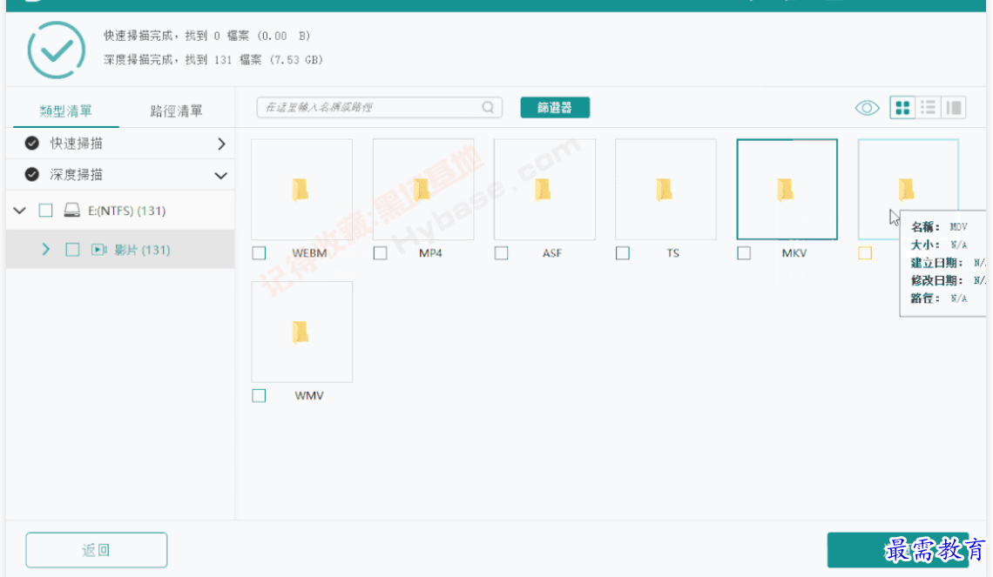Select the 影片 (131) category row
Viewport: 993px width, 577px height.
click(x=120, y=249)
